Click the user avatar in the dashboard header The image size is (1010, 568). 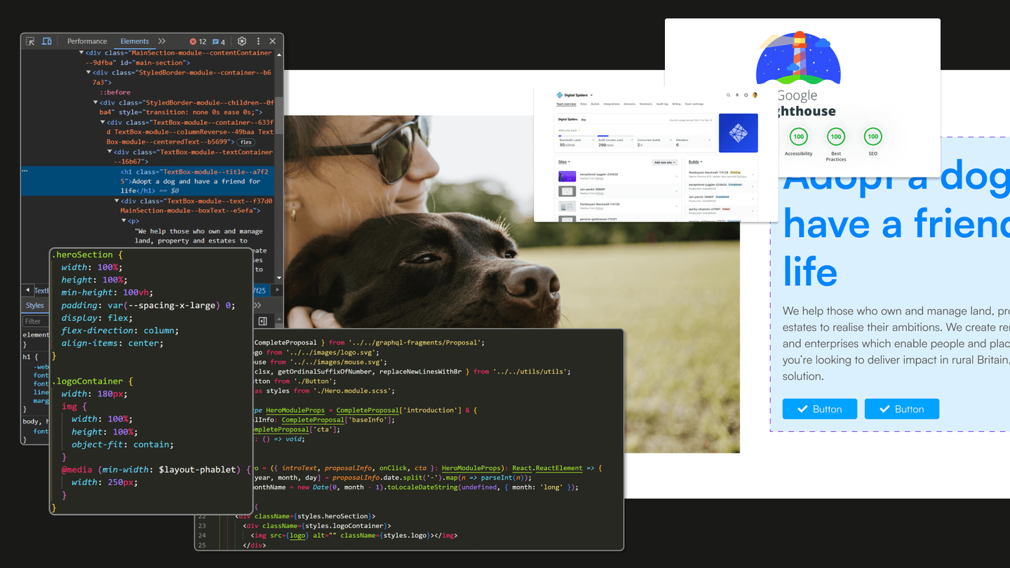click(755, 95)
